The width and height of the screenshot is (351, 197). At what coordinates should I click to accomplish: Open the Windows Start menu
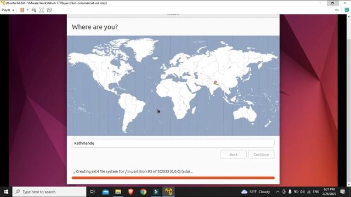(6, 192)
